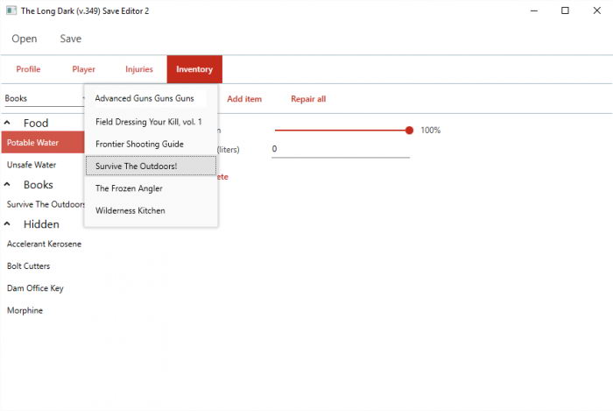Click the Repair all button
The image size is (613, 411).
tap(308, 99)
